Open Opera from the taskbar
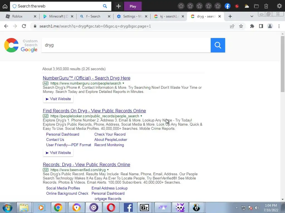The height and width of the screenshot is (213, 285). pyautogui.click(x=111, y=207)
